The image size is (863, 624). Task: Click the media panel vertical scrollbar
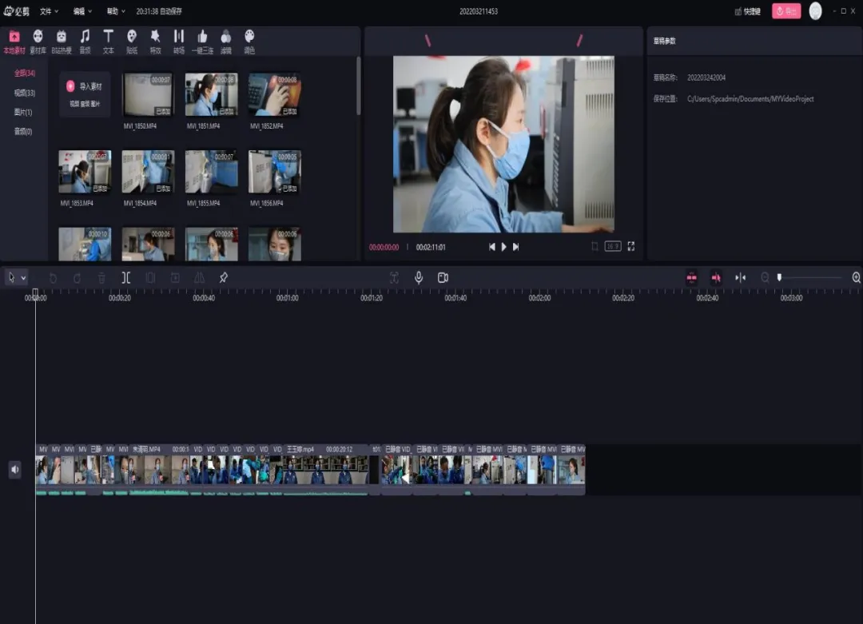pyautogui.click(x=358, y=85)
